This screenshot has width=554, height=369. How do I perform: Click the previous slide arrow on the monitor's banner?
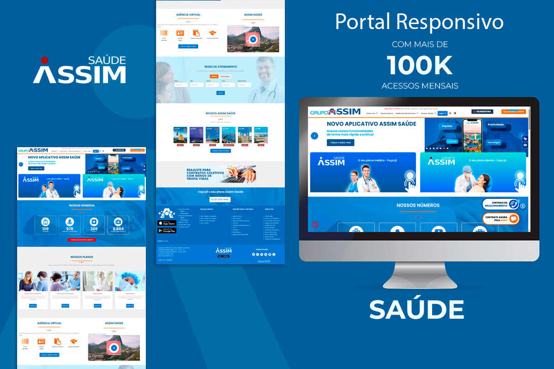tap(314, 136)
